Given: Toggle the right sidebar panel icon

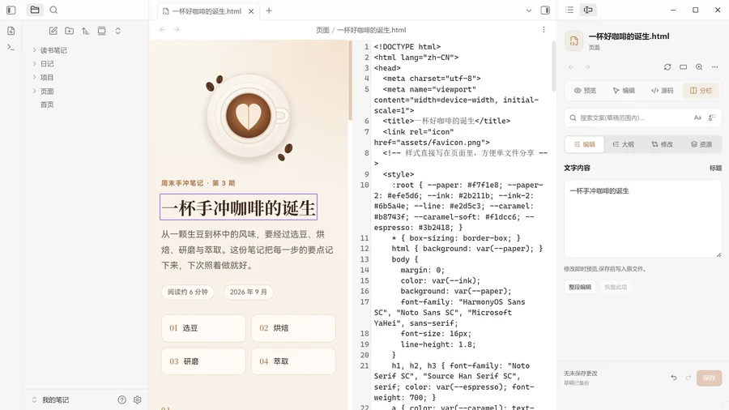Looking at the screenshot, I should [545, 11].
